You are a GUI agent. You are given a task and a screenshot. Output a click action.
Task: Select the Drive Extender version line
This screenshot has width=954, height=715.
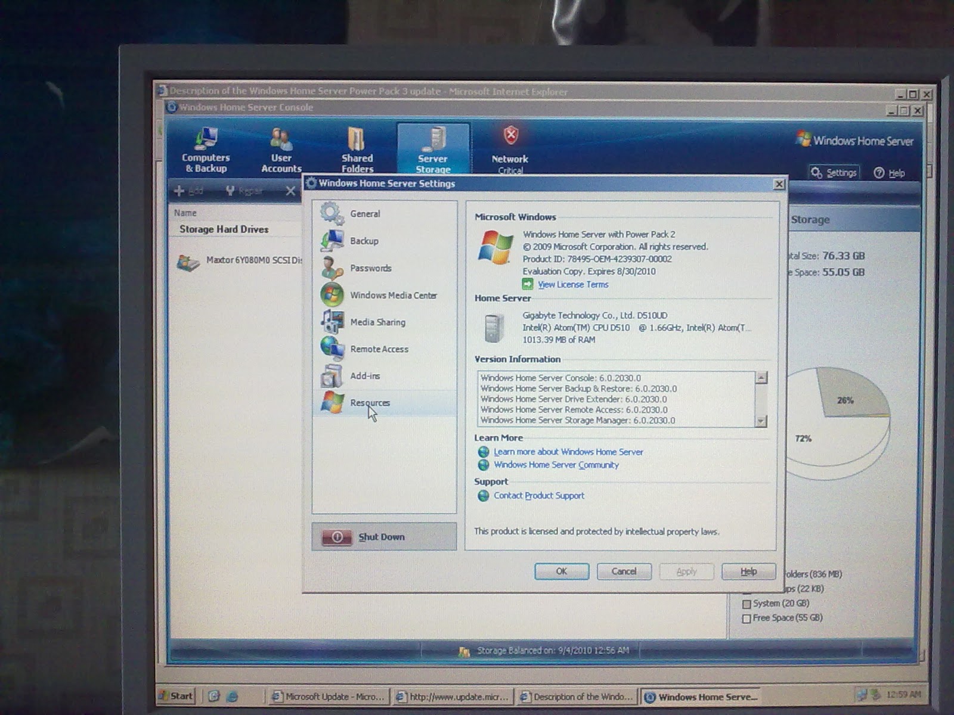[x=574, y=399]
